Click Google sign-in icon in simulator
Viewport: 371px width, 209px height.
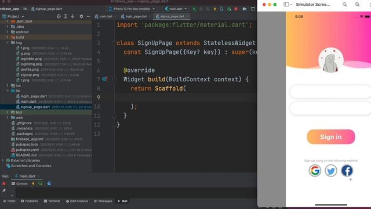[315, 171]
